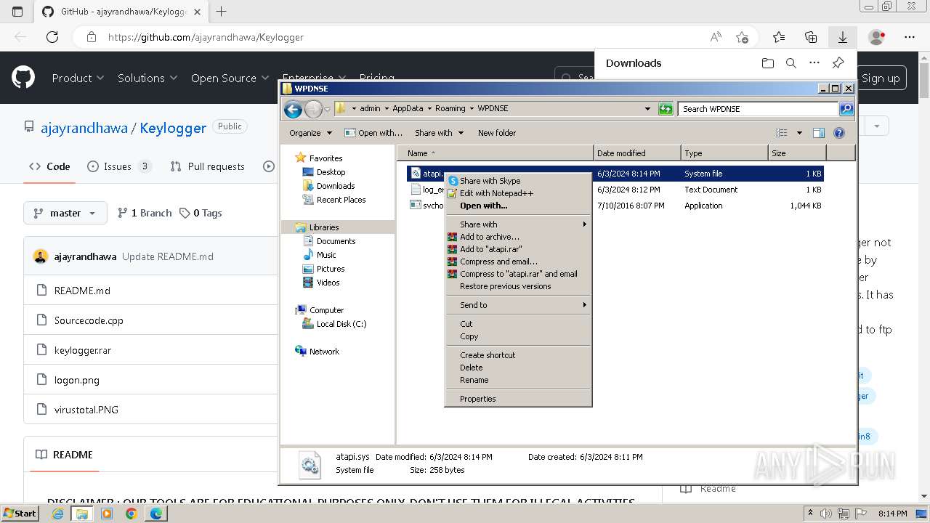
Task: Select Add to archive... menu entry
Action: tap(518, 237)
